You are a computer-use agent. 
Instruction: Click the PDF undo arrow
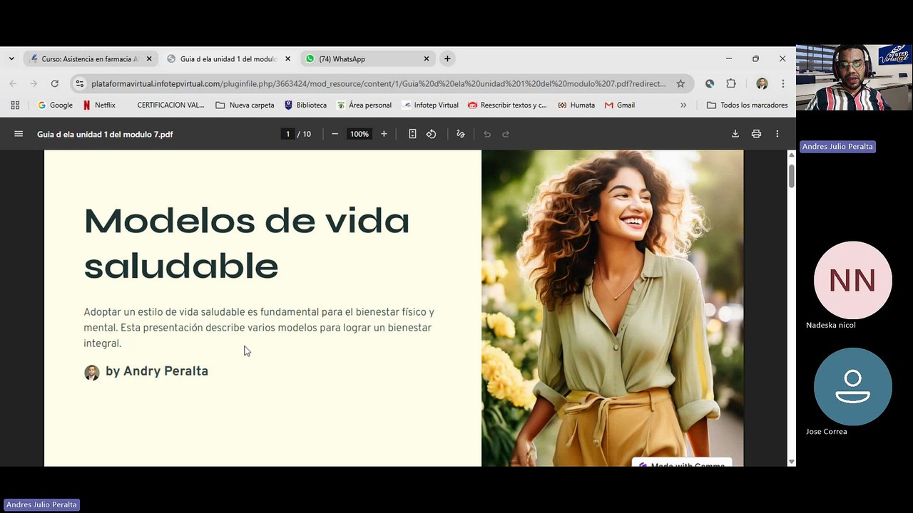tap(487, 134)
